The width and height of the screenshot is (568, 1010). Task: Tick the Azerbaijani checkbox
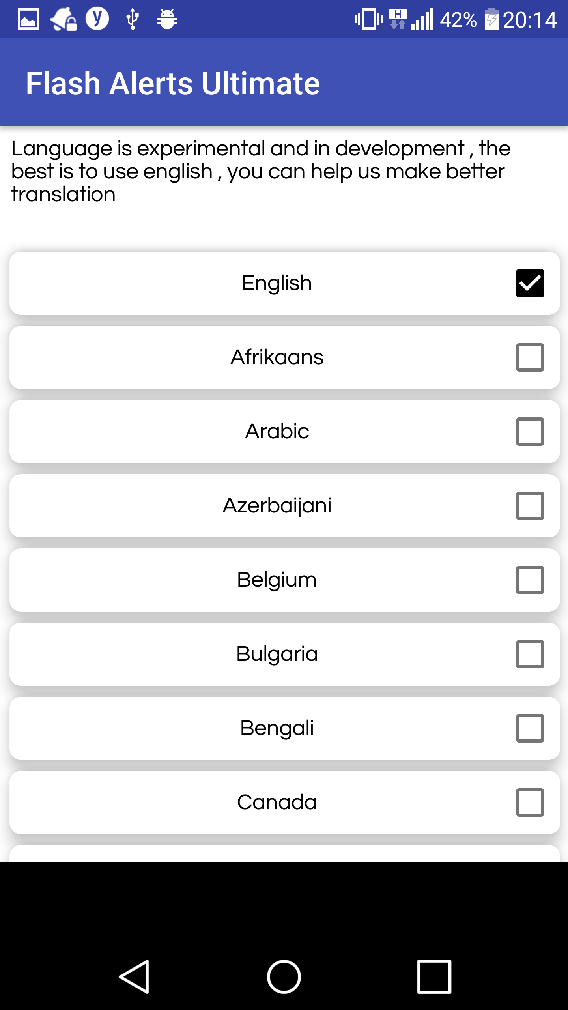coord(530,506)
